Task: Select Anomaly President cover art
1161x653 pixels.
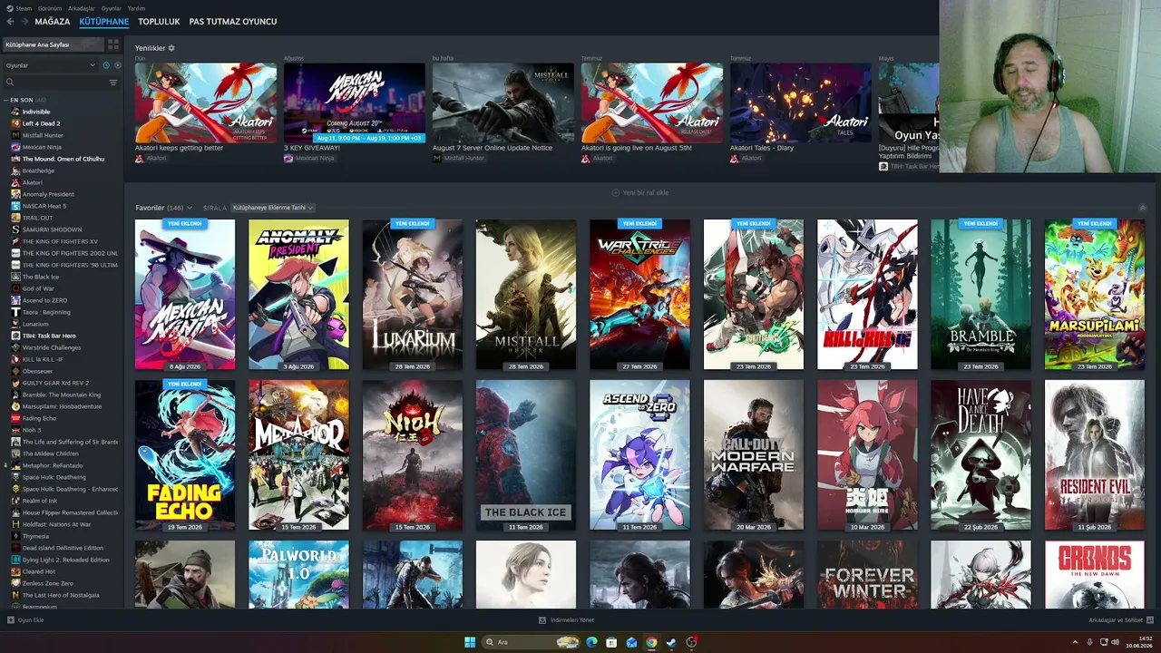Action: pyautogui.click(x=298, y=295)
